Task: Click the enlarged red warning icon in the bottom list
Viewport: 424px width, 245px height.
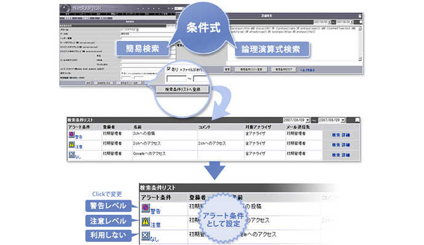Action: pos(146,208)
